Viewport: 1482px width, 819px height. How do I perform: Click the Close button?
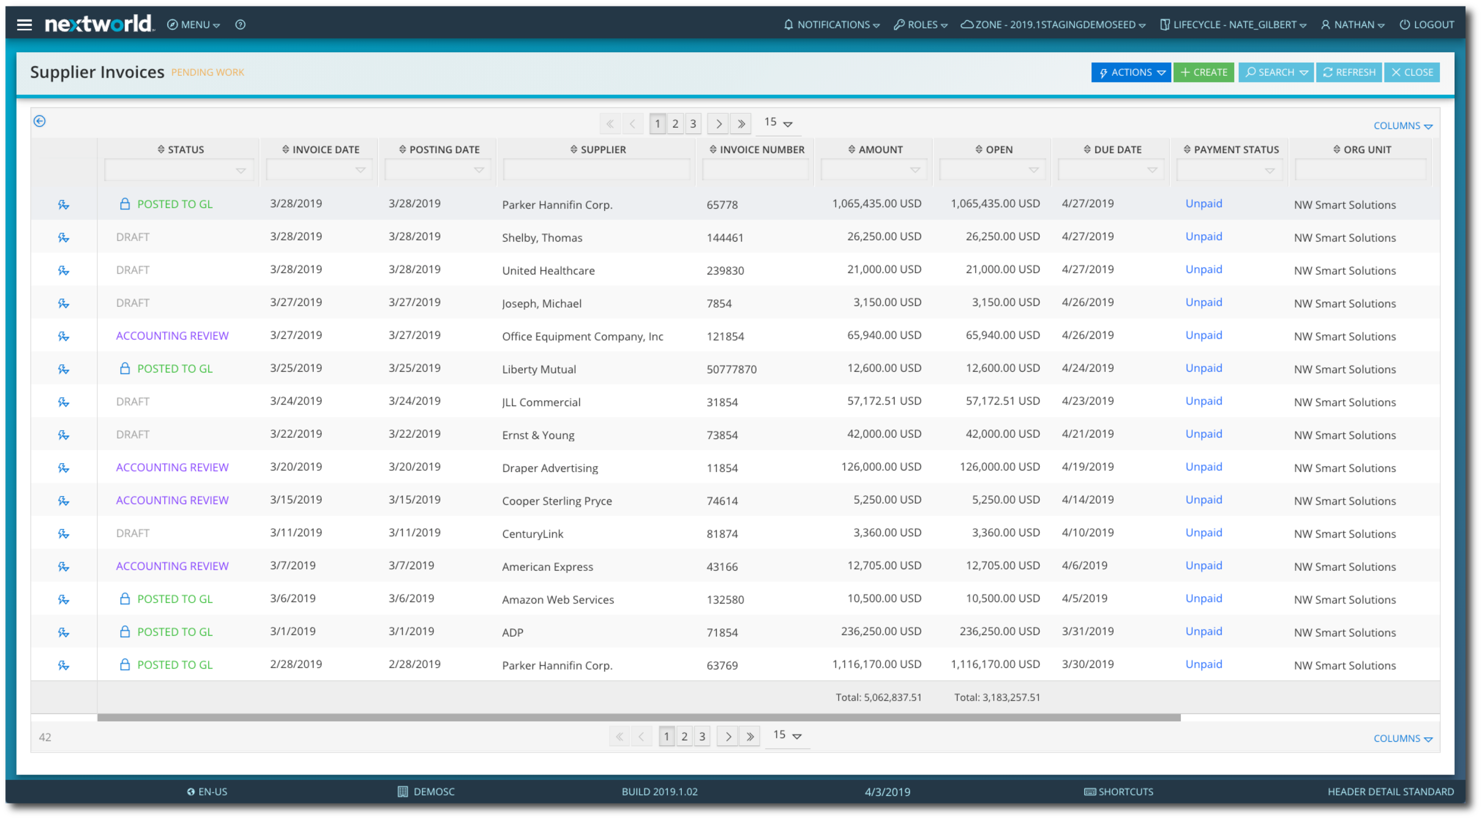click(1412, 72)
